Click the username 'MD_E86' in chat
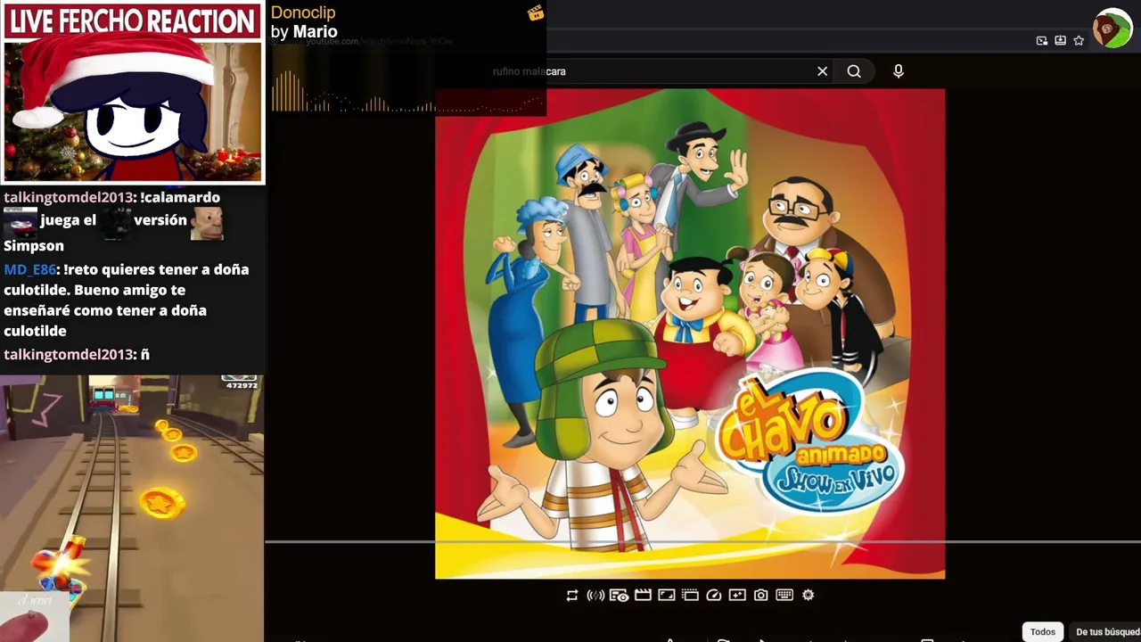This screenshot has width=1141, height=642. click(30, 269)
